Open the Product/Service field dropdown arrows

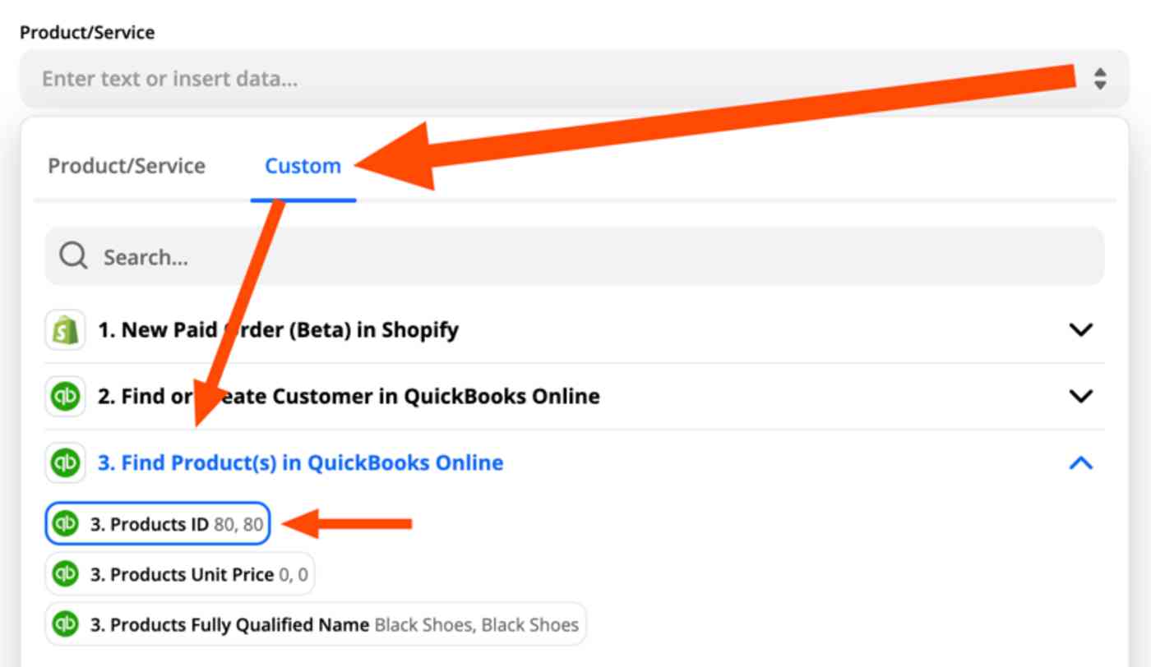tap(1100, 79)
